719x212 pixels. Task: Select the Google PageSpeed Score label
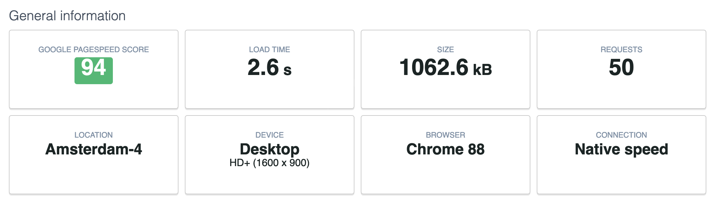[94, 50]
